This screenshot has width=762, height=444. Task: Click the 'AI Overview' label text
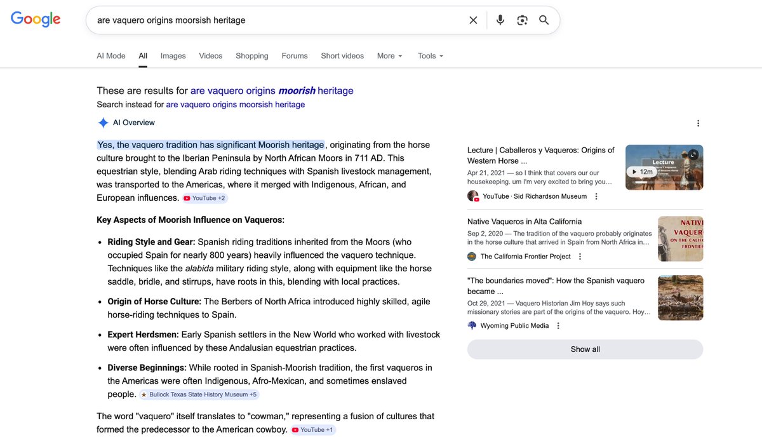coord(134,123)
